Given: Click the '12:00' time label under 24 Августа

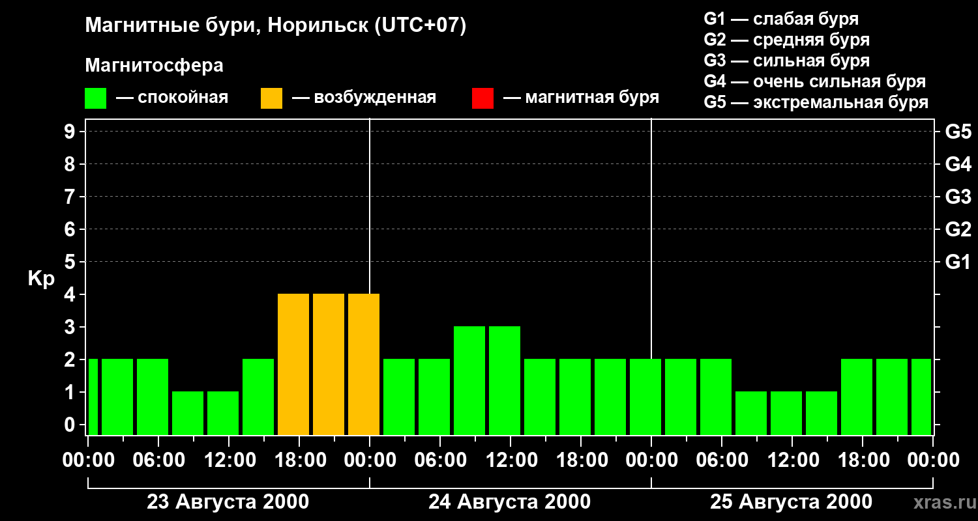Looking at the screenshot, I should [511, 460].
